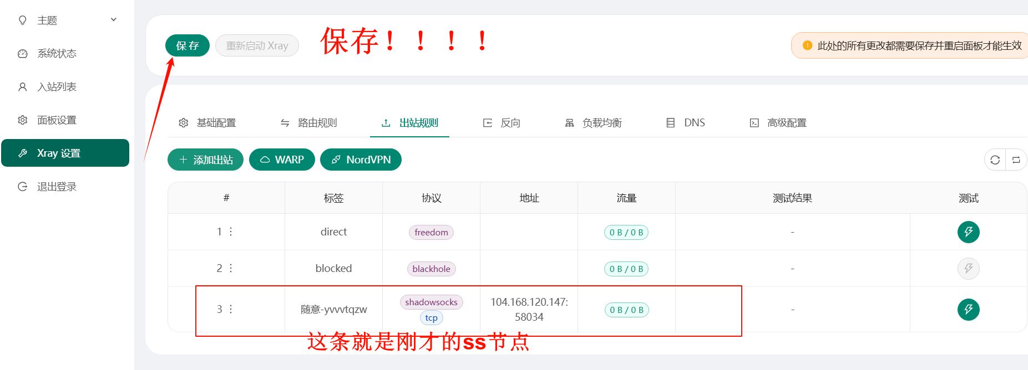Screen dimensions: 1028x370
Task: Click the 协议 column header
Action: [x=431, y=198]
